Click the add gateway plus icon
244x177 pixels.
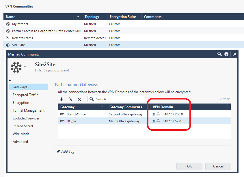(62, 99)
